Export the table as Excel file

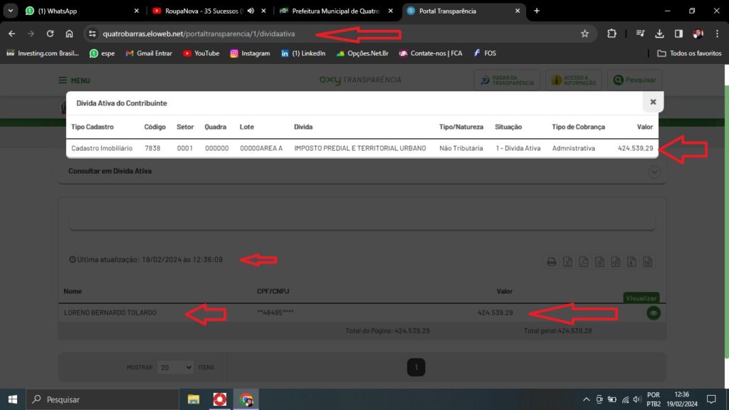point(567,262)
